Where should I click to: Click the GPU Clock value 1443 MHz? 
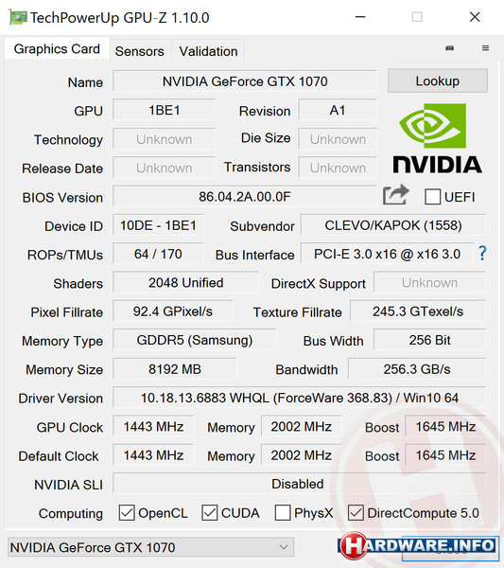(153, 426)
